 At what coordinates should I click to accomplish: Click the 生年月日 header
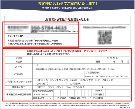tap(113, 58)
